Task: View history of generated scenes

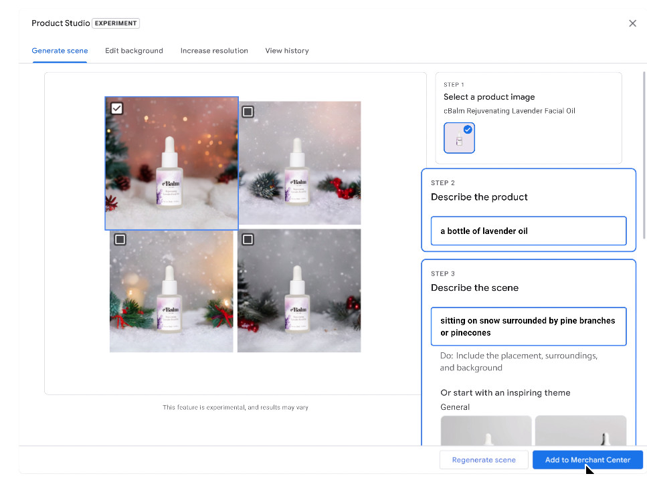Action: pos(286,50)
